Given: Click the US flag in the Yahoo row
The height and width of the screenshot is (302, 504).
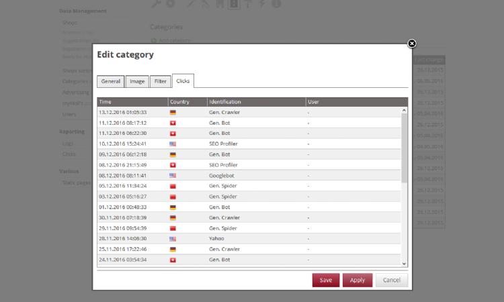Looking at the screenshot, I should click(x=173, y=238).
